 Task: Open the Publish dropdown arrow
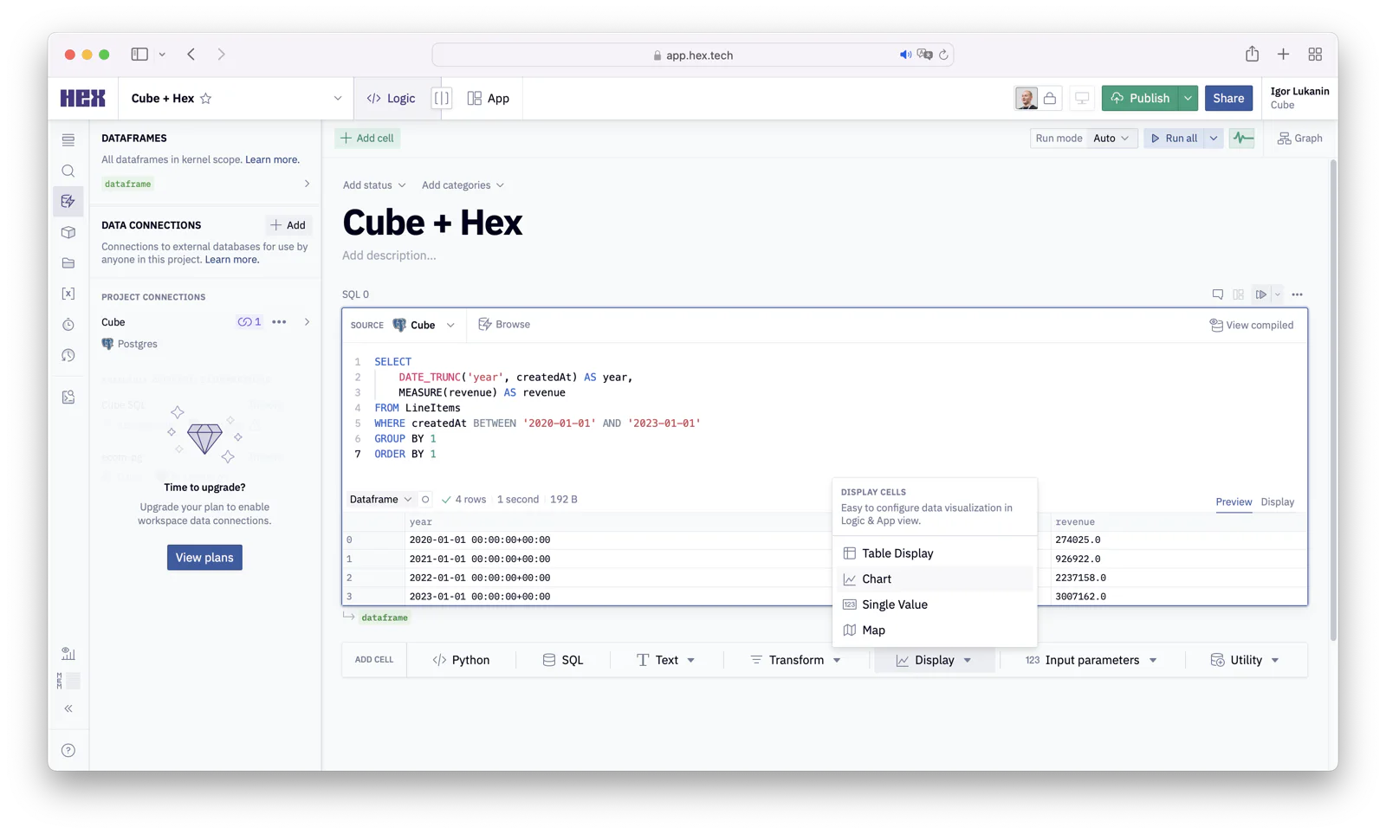1188,98
